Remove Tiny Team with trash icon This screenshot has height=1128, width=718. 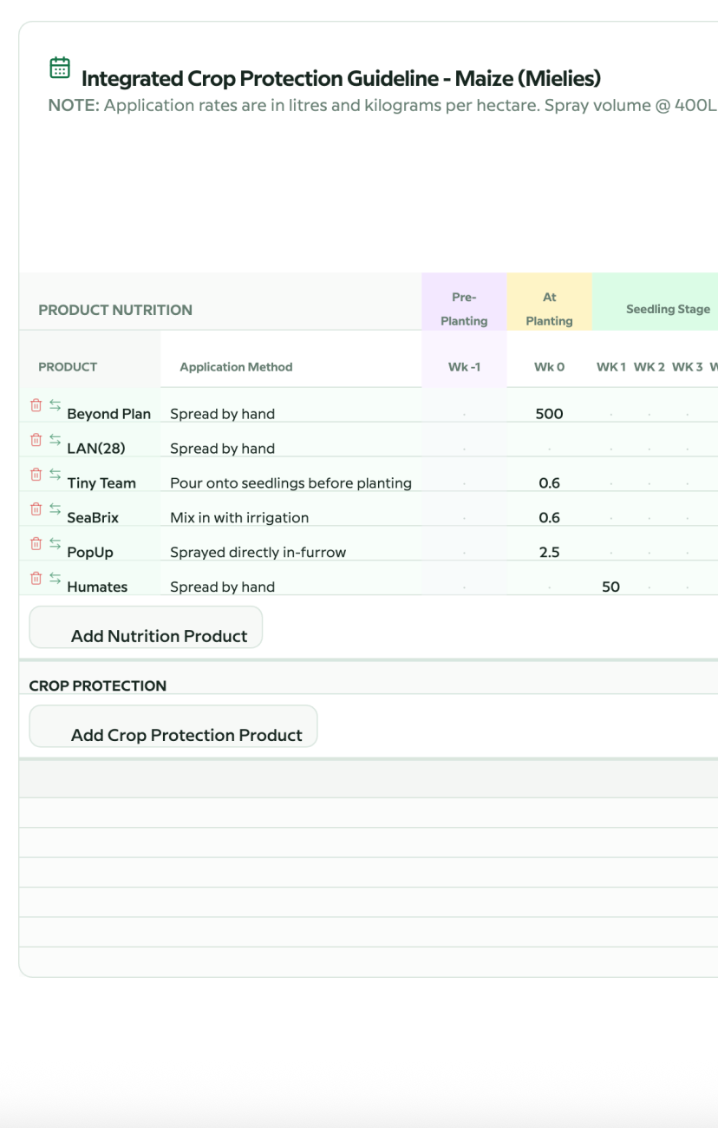(36, 475)
